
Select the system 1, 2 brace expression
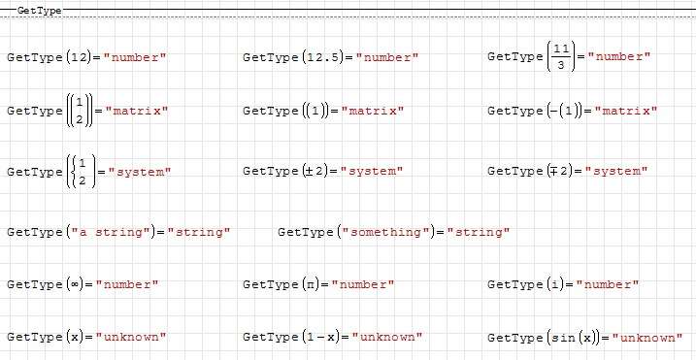coord(88,172)
